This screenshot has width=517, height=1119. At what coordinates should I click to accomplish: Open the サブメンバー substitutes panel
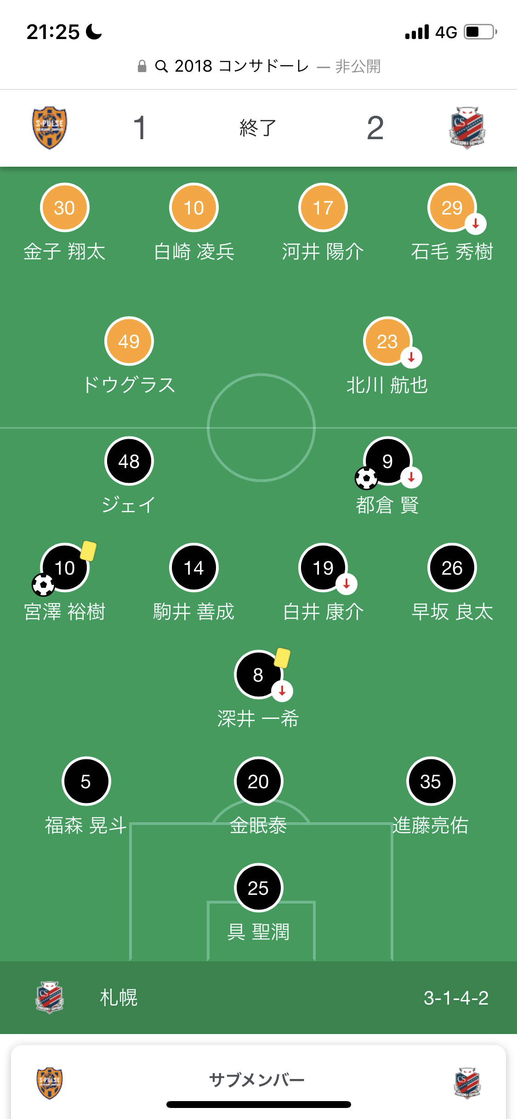point(257,1080)
